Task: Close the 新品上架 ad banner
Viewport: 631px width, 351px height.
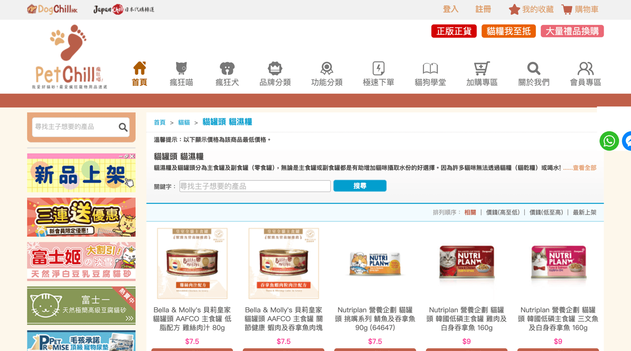Action: pos(132,156)
